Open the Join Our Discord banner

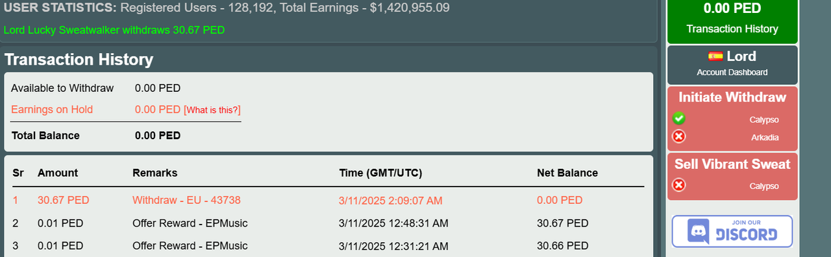point(732,231)
